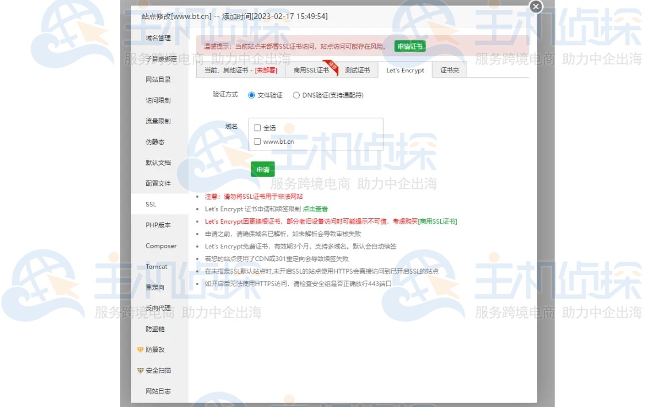Click the green 申请 button to request certificate
Image resolution: width=664 pixels, height=407 pixels.
point(262,169)
